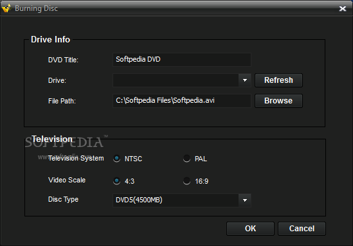Click the Refresh button

click(x=278, y=80)
